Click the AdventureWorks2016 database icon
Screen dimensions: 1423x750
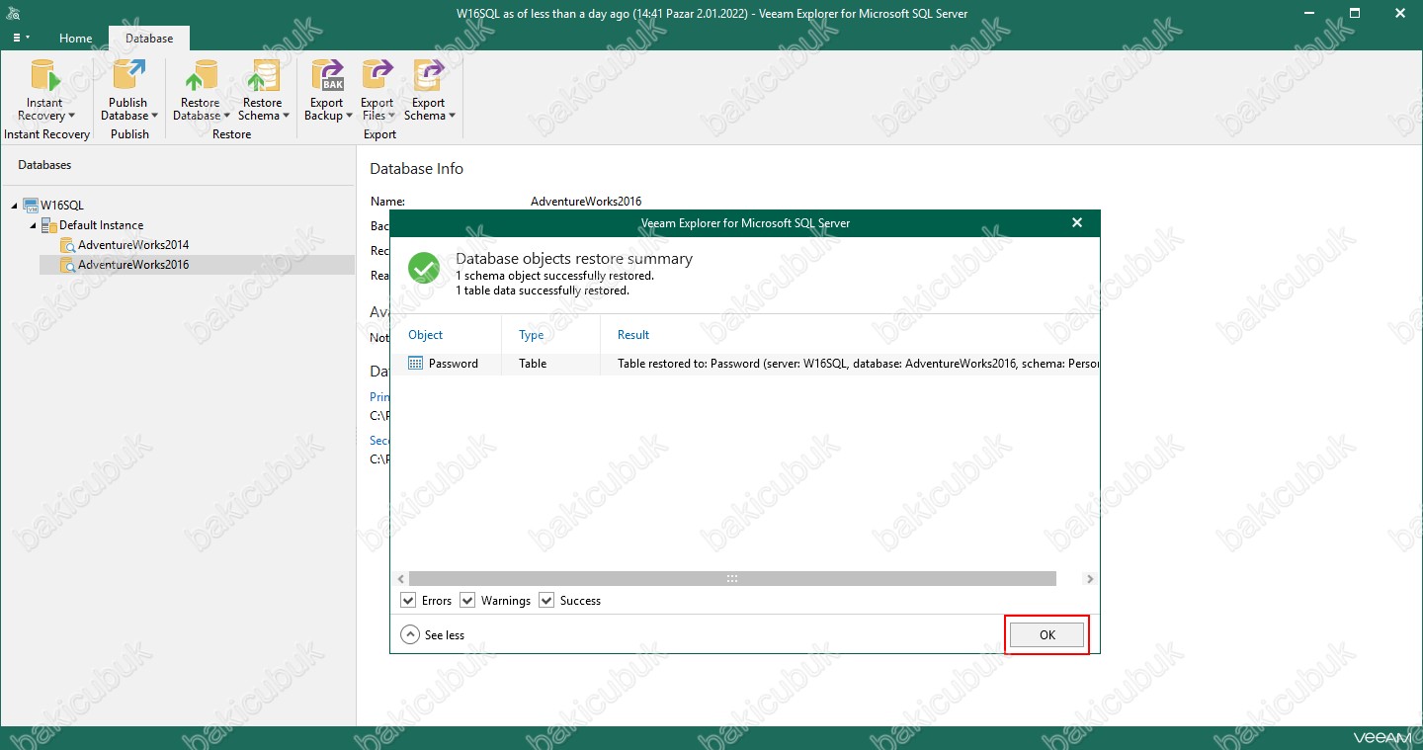tap(67, 265)
